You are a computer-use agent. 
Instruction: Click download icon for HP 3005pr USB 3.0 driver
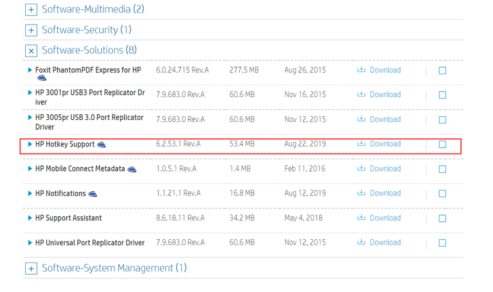[x=361, y=119]
